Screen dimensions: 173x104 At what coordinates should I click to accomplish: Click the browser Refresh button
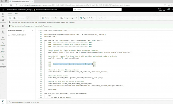7,5
